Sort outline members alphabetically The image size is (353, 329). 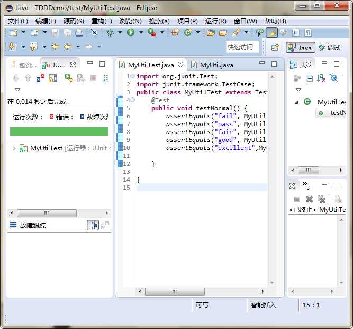321,78
